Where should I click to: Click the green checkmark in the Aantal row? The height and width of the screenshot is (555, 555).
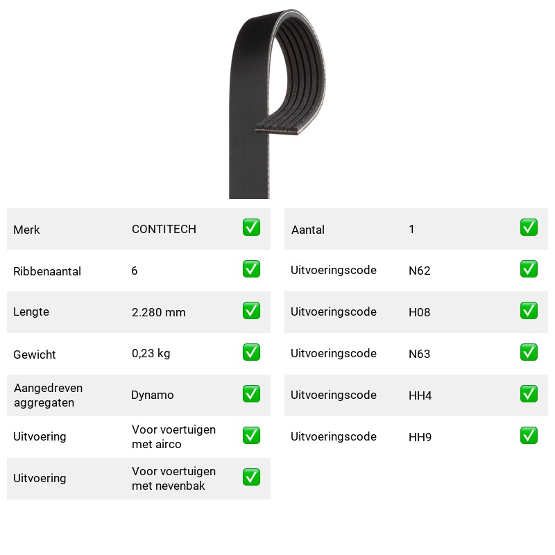tap(529, 228)
